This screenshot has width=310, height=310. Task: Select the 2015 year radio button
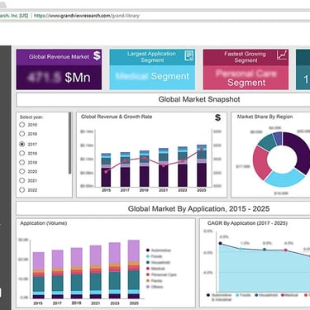pyautogui.click(x=22, y=125)
